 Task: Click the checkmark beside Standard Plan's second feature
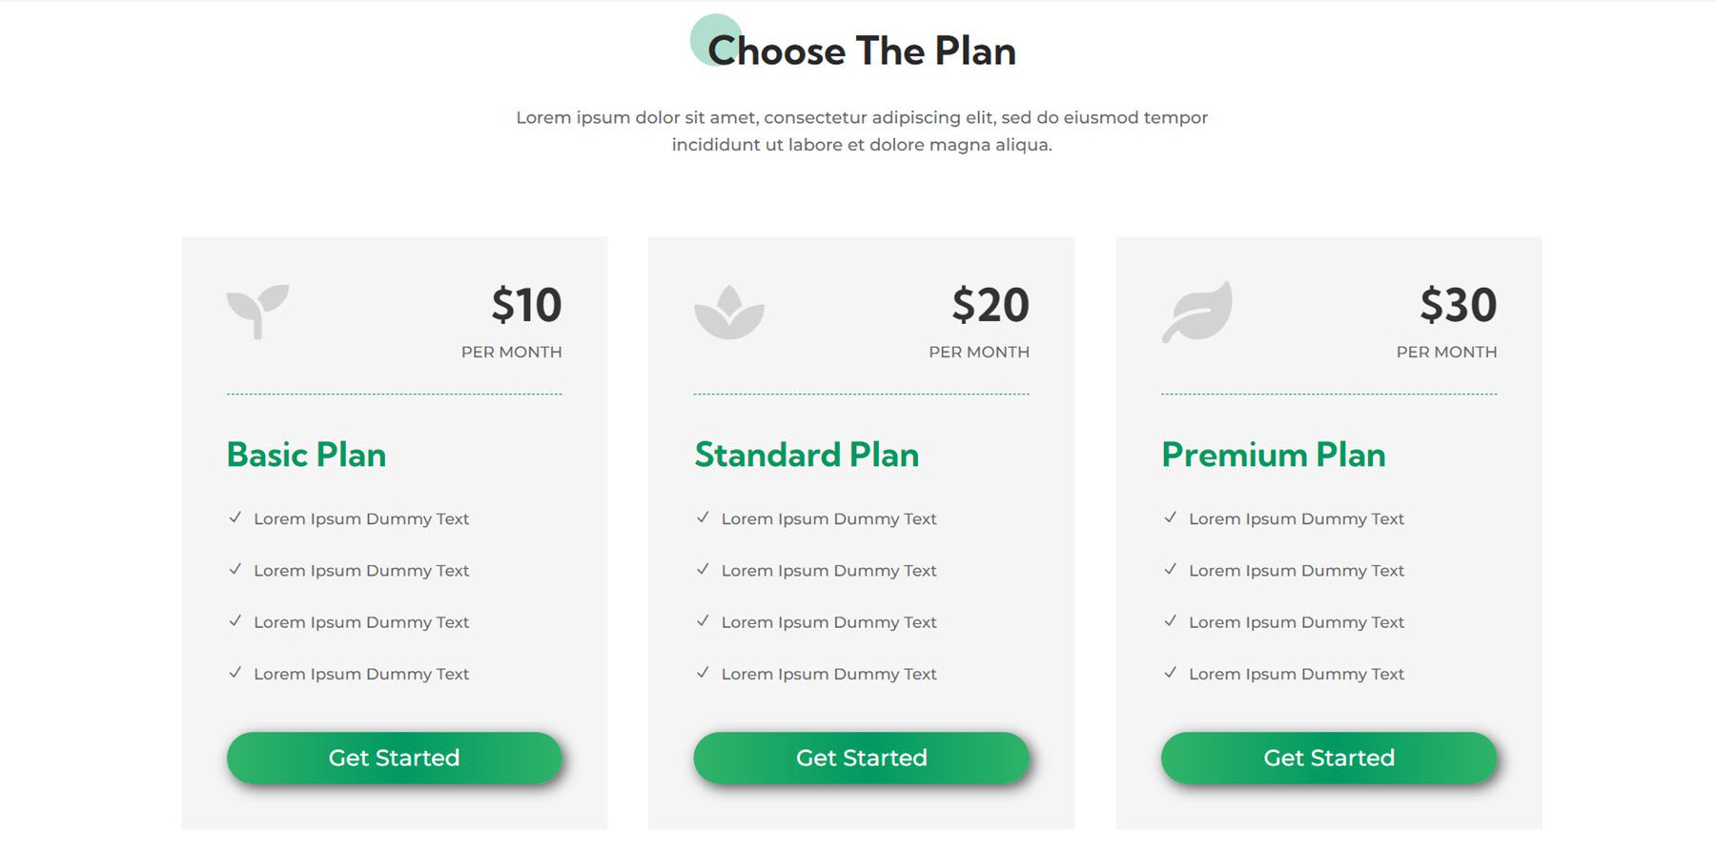click(x=704, y=569)
